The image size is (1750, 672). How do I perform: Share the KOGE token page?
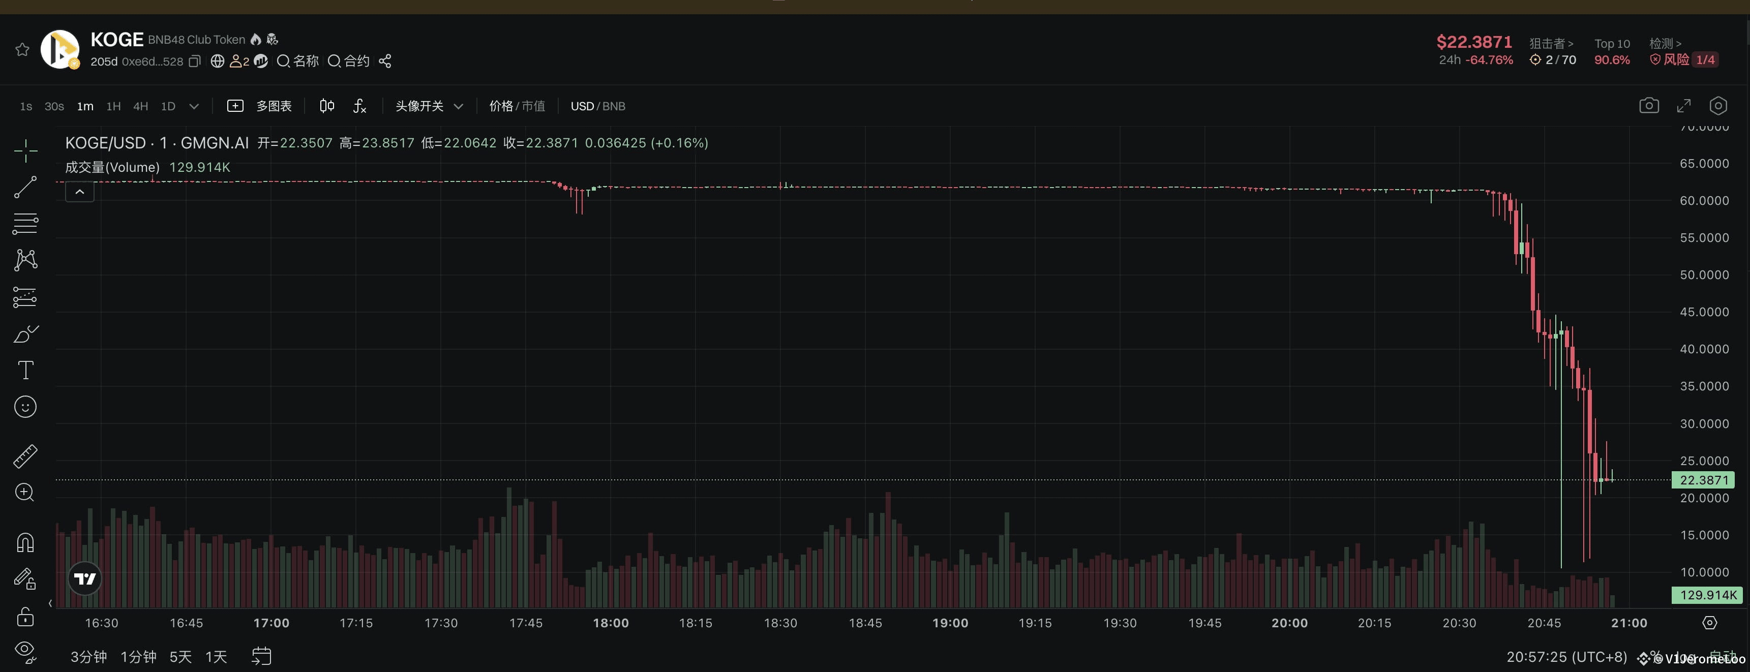(385, 61)
